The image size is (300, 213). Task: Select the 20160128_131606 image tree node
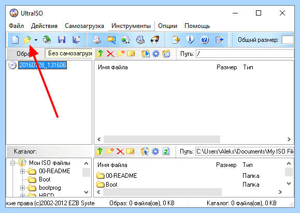(x=42, y=65)
